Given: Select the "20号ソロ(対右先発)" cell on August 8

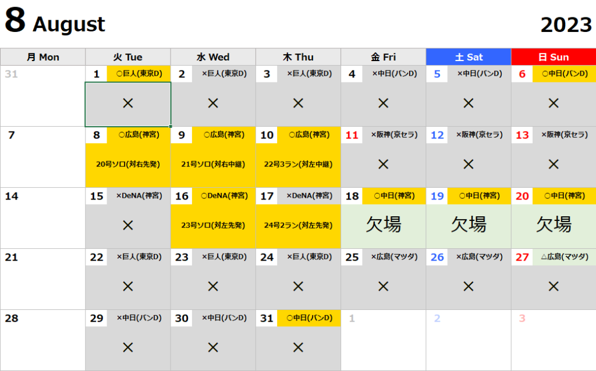Looking at the screenshot, I should pyautogui.click(x=127, y=165).
